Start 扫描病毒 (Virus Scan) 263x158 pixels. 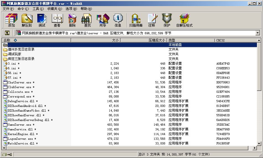click(x=136, y=20)
